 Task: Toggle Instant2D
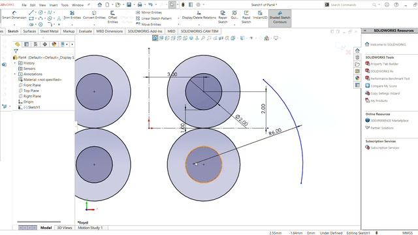click(x=260, y=15)
